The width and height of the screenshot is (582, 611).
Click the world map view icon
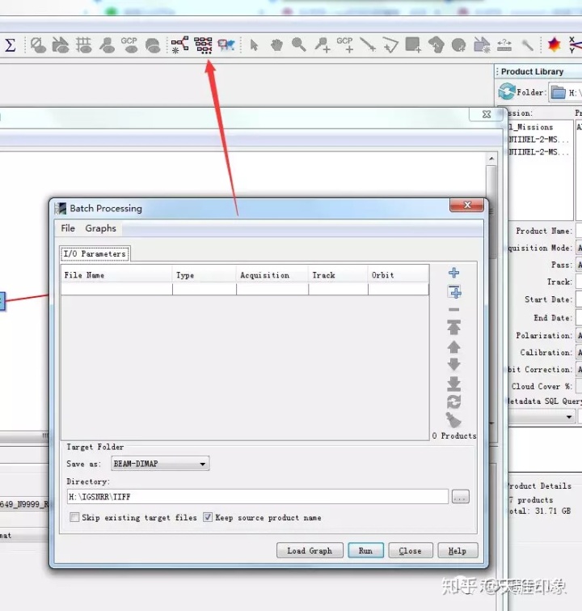(x=226, y=45)
